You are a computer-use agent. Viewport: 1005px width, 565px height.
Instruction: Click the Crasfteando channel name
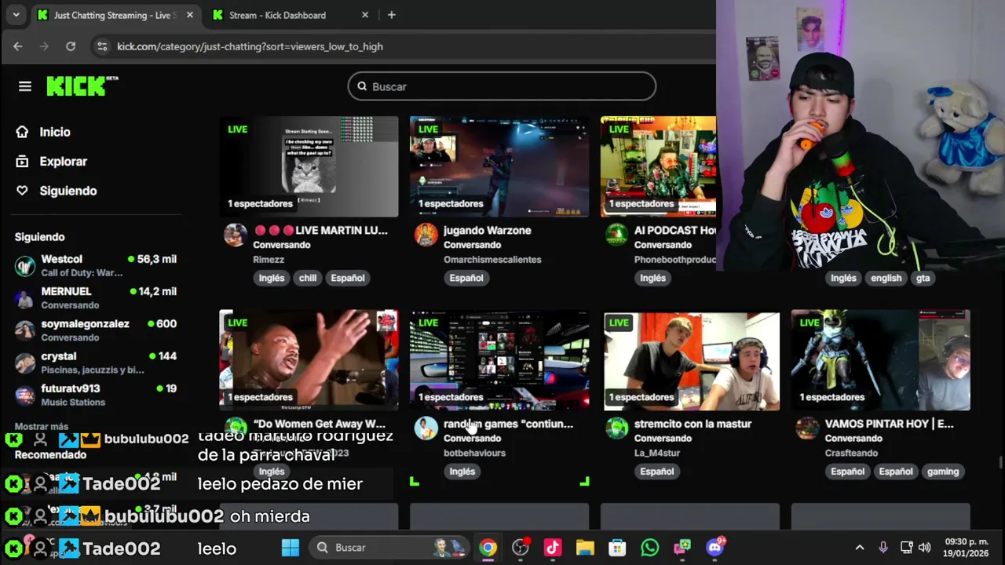coord(851,454)
